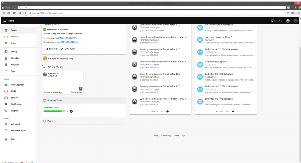Open the Live TV icon in sidebar

6,98
